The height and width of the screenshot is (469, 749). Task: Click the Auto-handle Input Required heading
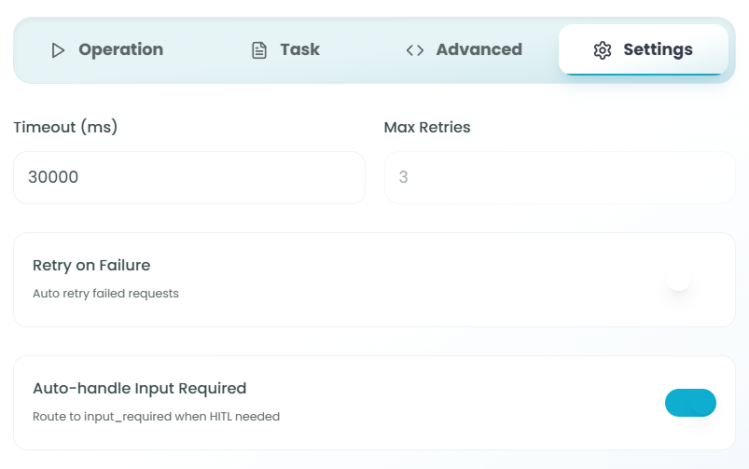[x=139, y=388]
